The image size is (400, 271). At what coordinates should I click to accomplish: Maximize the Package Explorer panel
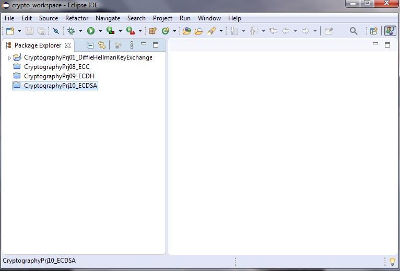coord(156,45)
